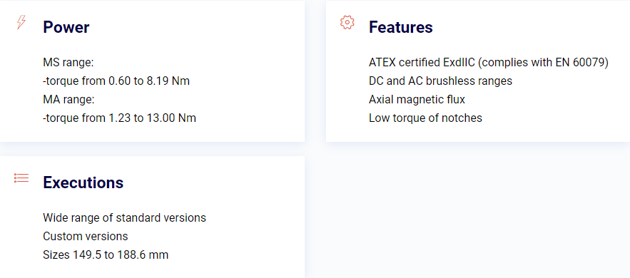Select the Executions heading

83,182
